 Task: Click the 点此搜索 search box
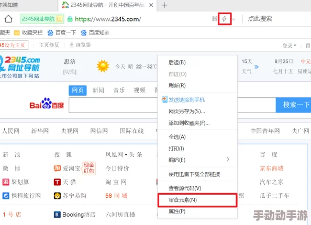260,19
